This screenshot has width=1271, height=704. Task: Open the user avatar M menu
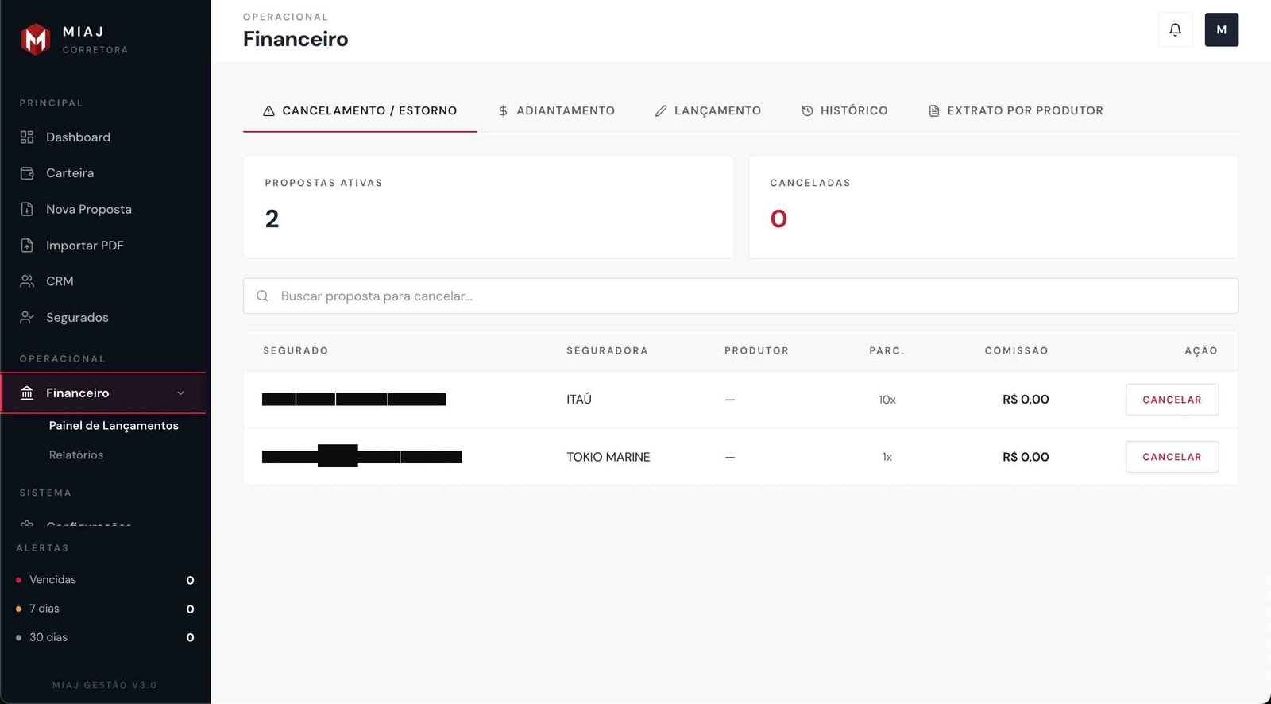tap(1221, 30)
